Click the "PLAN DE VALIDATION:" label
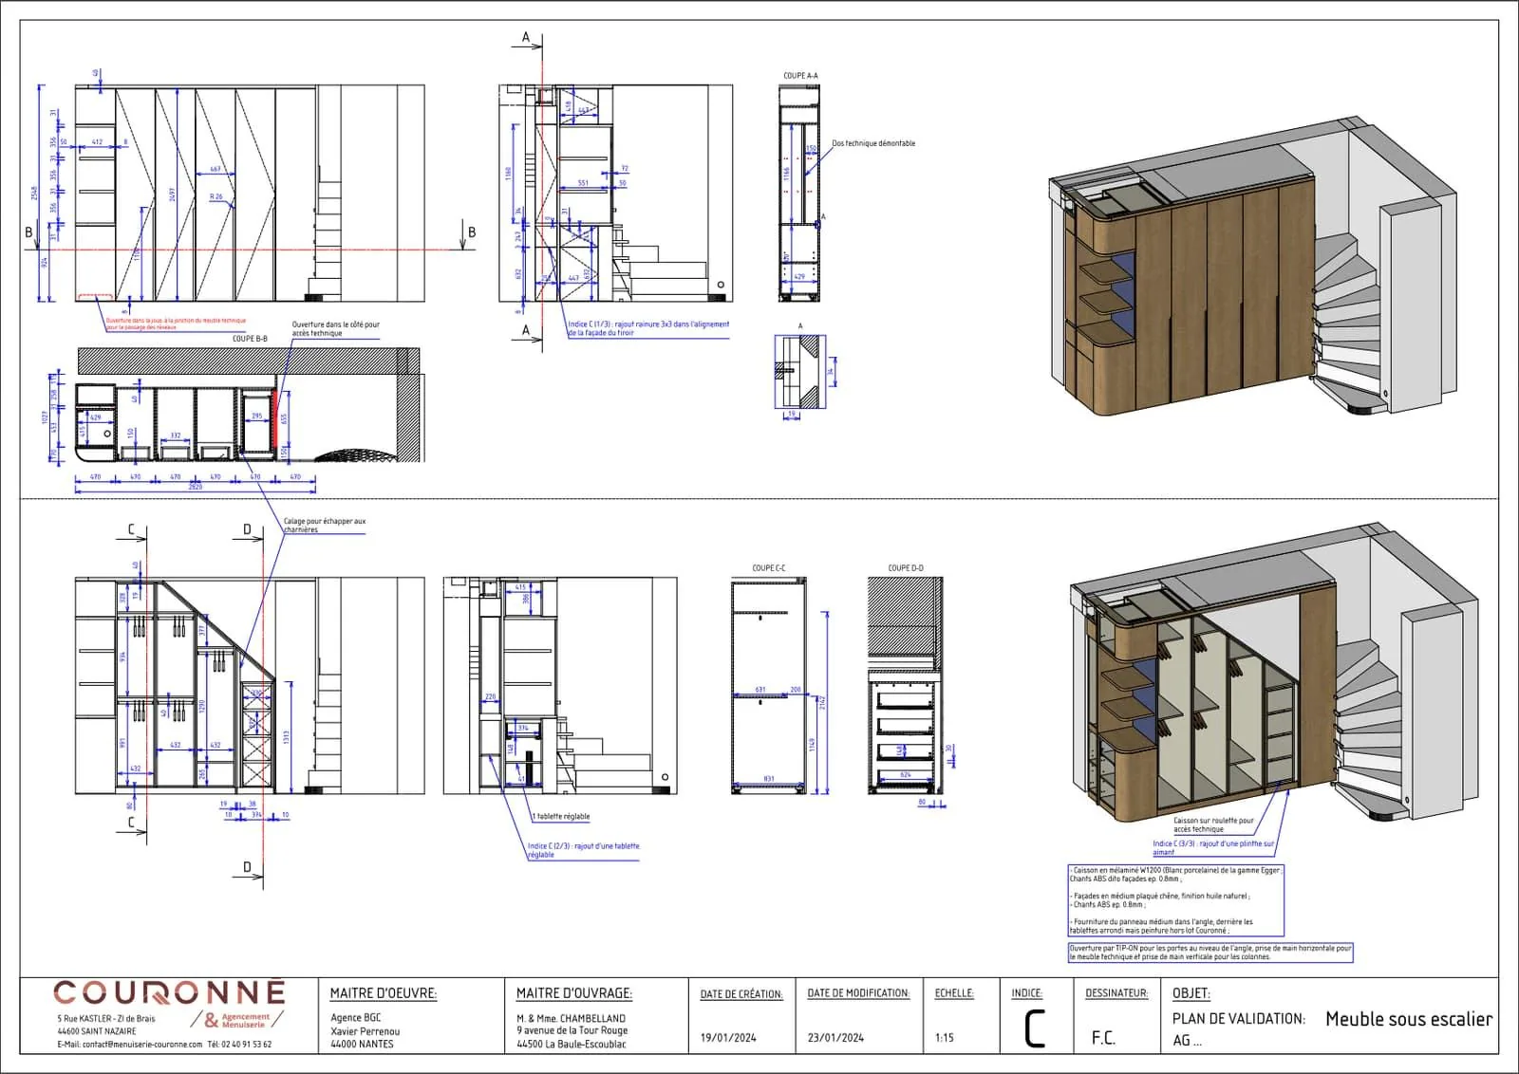Image resolution: width=1519 pixels, height=1074 pixels. click(1239, 1019)
